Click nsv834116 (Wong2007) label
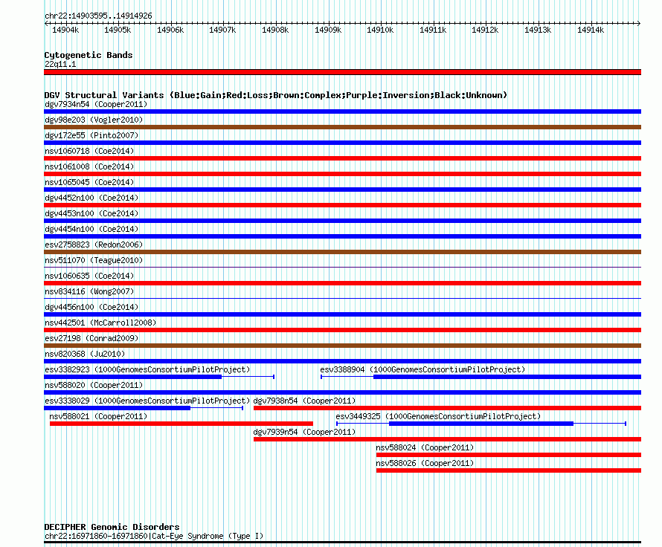The image size is (662, 547). click(x=89, y=291)
